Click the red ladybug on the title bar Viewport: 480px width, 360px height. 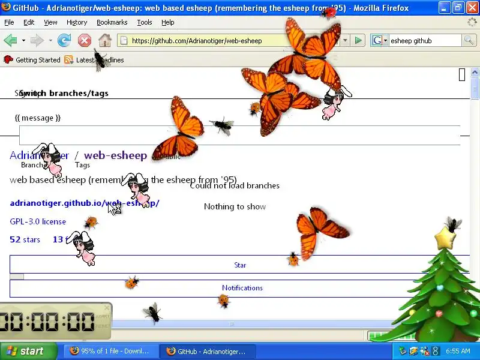click(329, 13)
